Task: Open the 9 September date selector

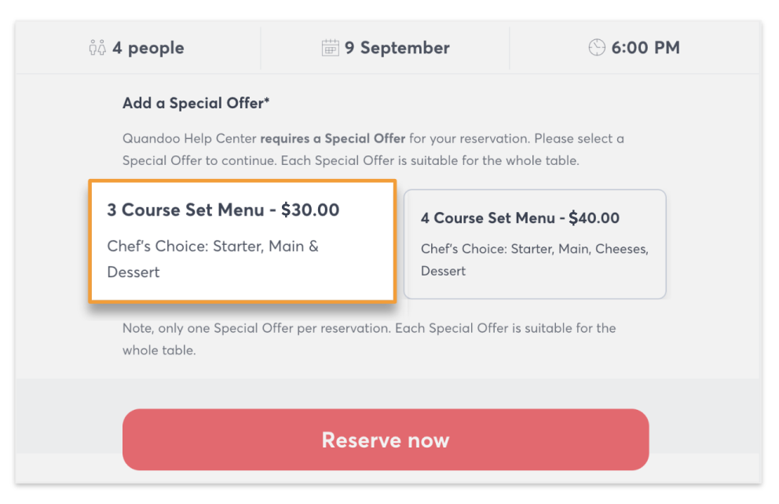Action: pyautogui.click(x=386, y=48)
